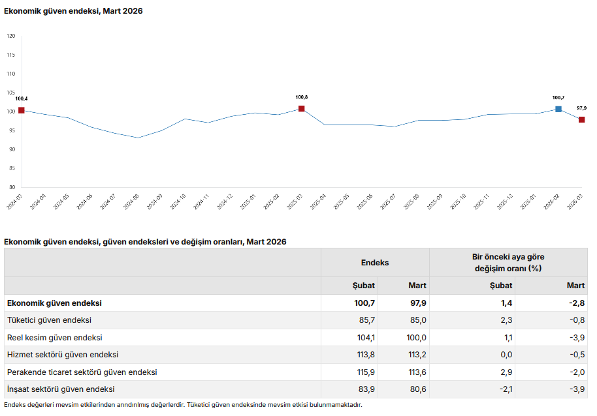This screenshot has width=597, height=416.
Task: Click the chart title 'Ekonomik güven endeksi, Mart 2026'
Action: (x=74, y=11)
